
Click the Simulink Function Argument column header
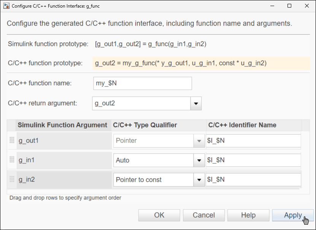coord(61,125)
